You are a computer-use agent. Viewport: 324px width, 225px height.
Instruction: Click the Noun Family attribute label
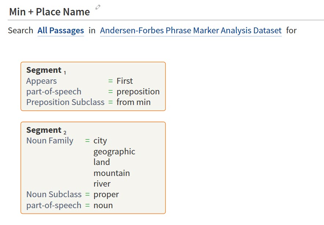(50, 140)
